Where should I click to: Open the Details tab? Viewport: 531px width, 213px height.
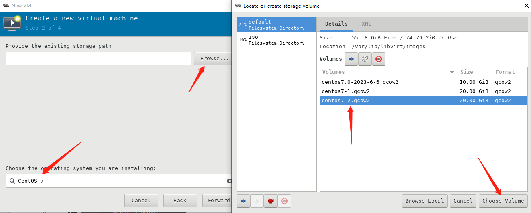point(336,24)
